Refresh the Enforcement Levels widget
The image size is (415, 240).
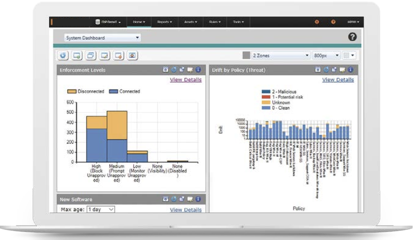tap(174, 70)
